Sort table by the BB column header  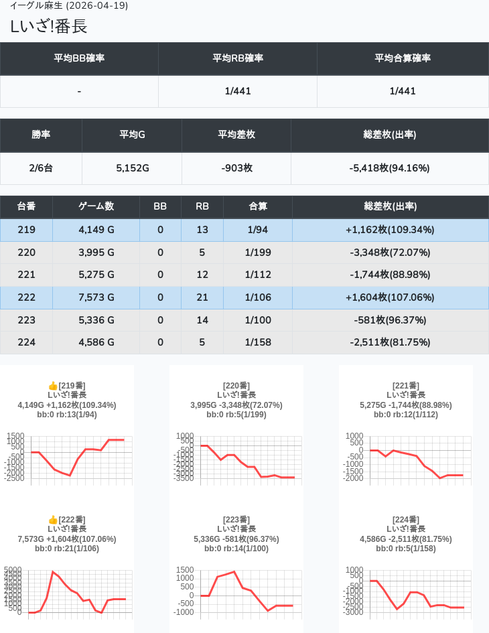coord(160,206)
